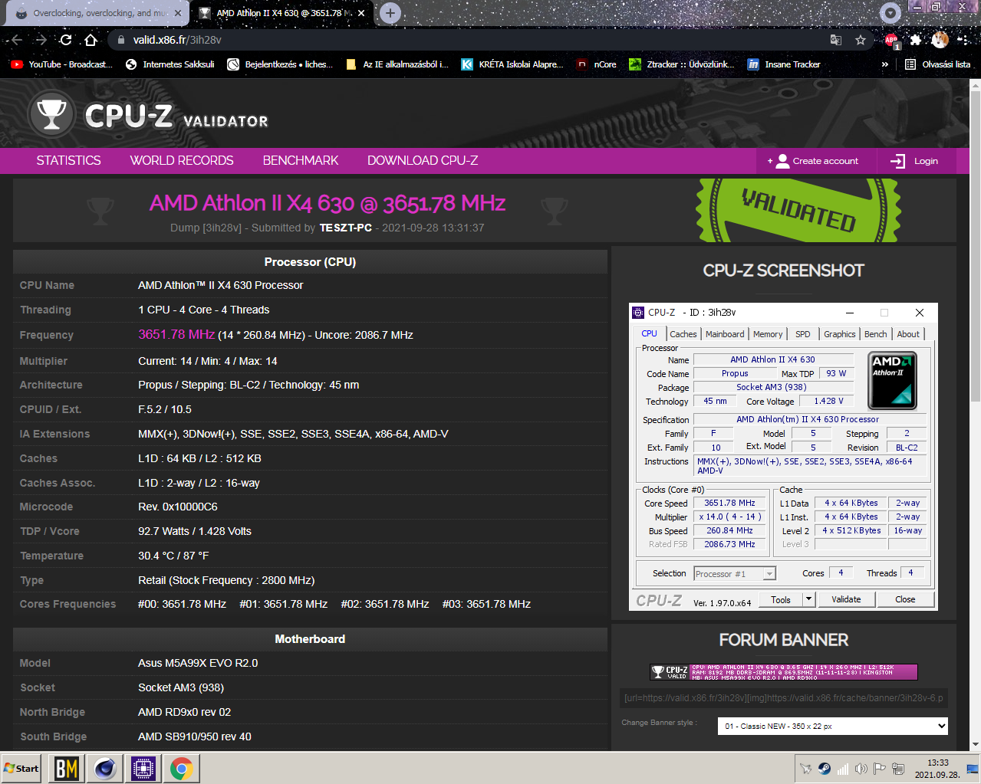Open the 'Ztracker :: Üdvözlünk' bookmark
The height and width of the screenshot is (784, 981).
point(681,64)
